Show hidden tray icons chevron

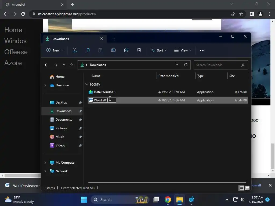tap(227, 200)
